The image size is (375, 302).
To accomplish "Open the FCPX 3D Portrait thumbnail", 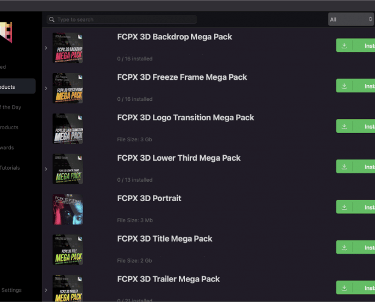I will (68, 210).
